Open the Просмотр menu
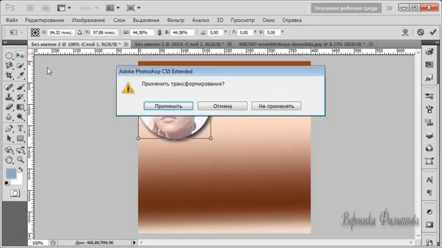This screenshot has width=442, height=248. click(242, 20)
